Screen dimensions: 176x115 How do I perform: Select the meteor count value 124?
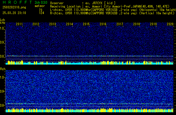(41, 13)
